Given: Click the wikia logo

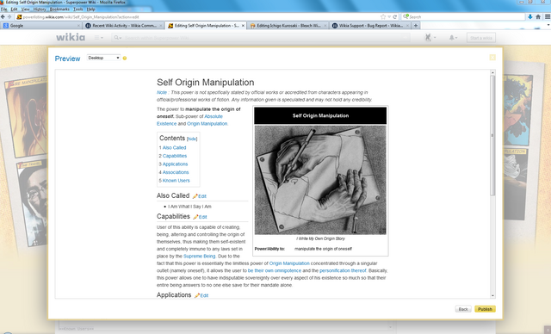Looking at the screenshot, I should tap(71, 37).
